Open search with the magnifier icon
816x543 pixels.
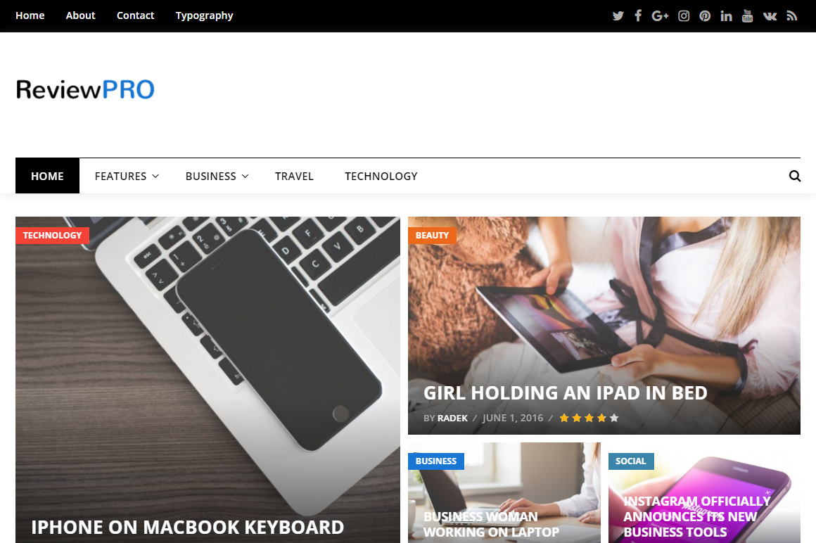(x=795, y=176)
